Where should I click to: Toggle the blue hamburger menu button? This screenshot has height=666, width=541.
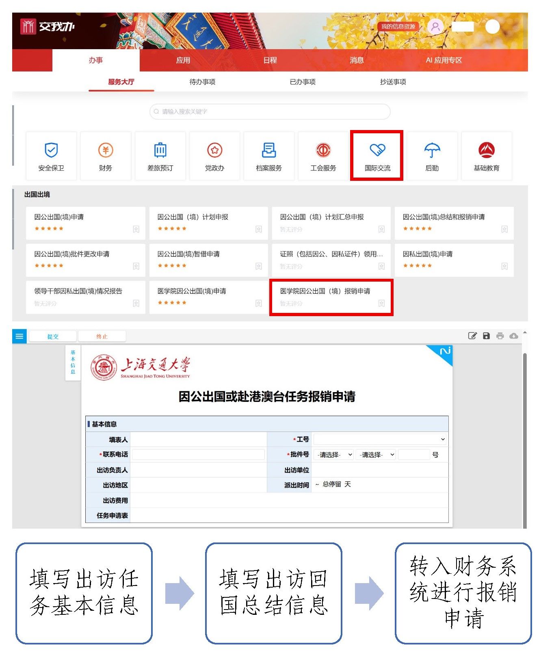(x=19, y=336)
